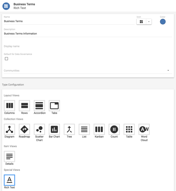
Task: Enable Default for Data Governance checkbox
Action: (7, 59)
